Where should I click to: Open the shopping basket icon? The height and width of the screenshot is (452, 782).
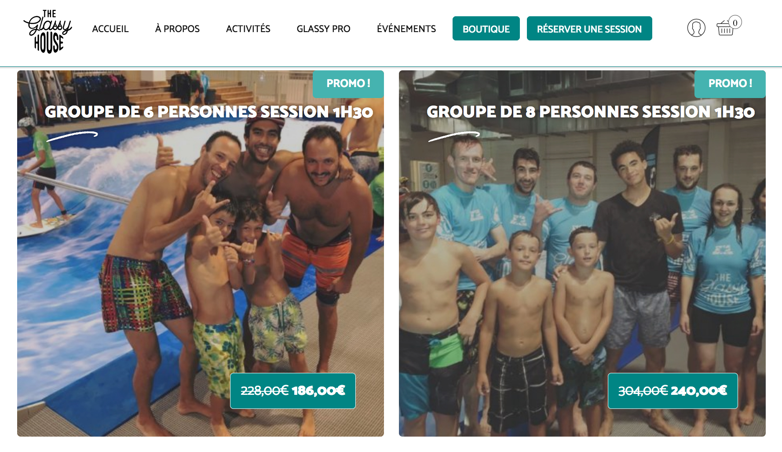[x=725, y=28]
